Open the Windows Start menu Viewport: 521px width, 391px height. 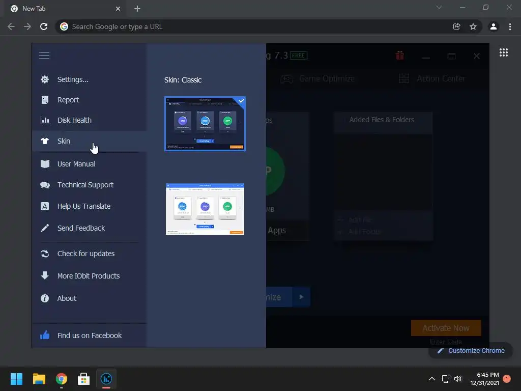[16, 379]
